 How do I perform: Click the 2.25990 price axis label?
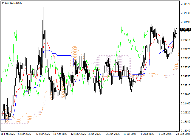185,67
